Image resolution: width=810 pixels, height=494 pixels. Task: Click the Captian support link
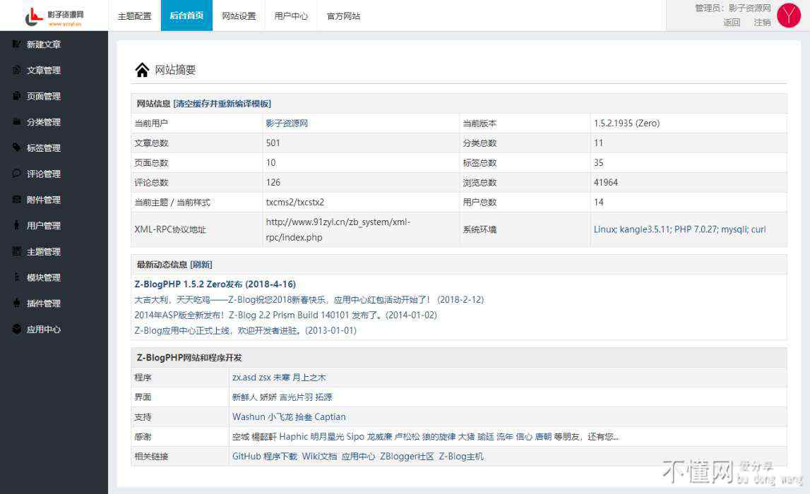tap(330, 416)
